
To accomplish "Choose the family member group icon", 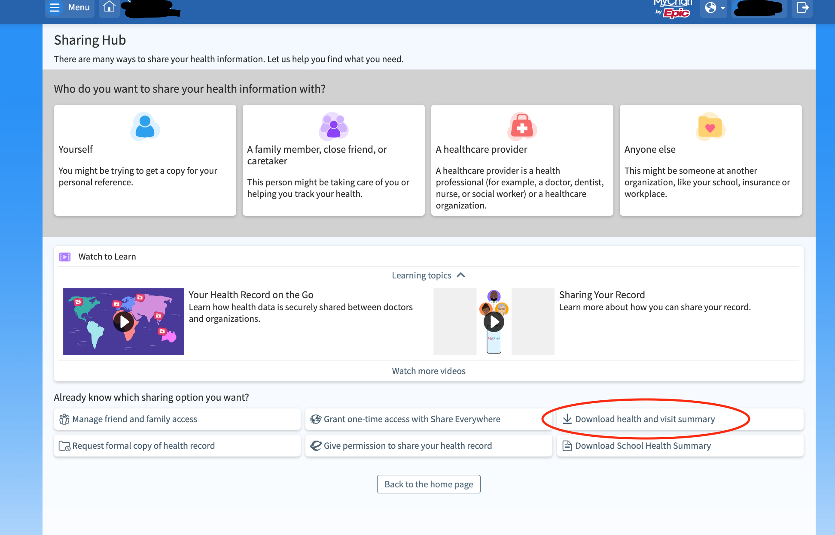I will tap(333, 127).
